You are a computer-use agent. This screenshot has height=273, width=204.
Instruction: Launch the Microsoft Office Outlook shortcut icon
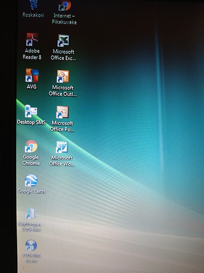tap(63, 76)
